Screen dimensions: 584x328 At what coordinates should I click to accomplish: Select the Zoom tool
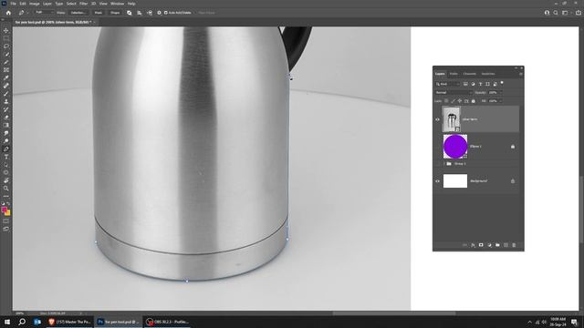6,189
